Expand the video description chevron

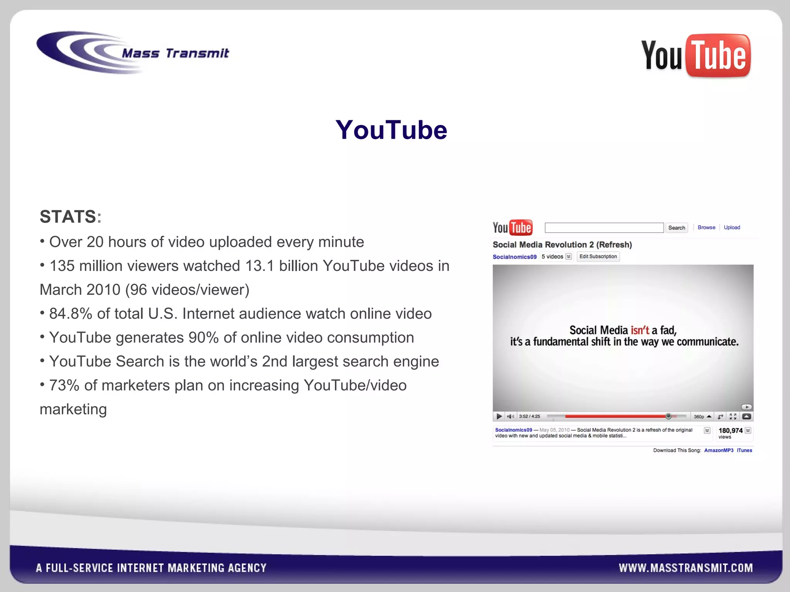tap(707, 431)
